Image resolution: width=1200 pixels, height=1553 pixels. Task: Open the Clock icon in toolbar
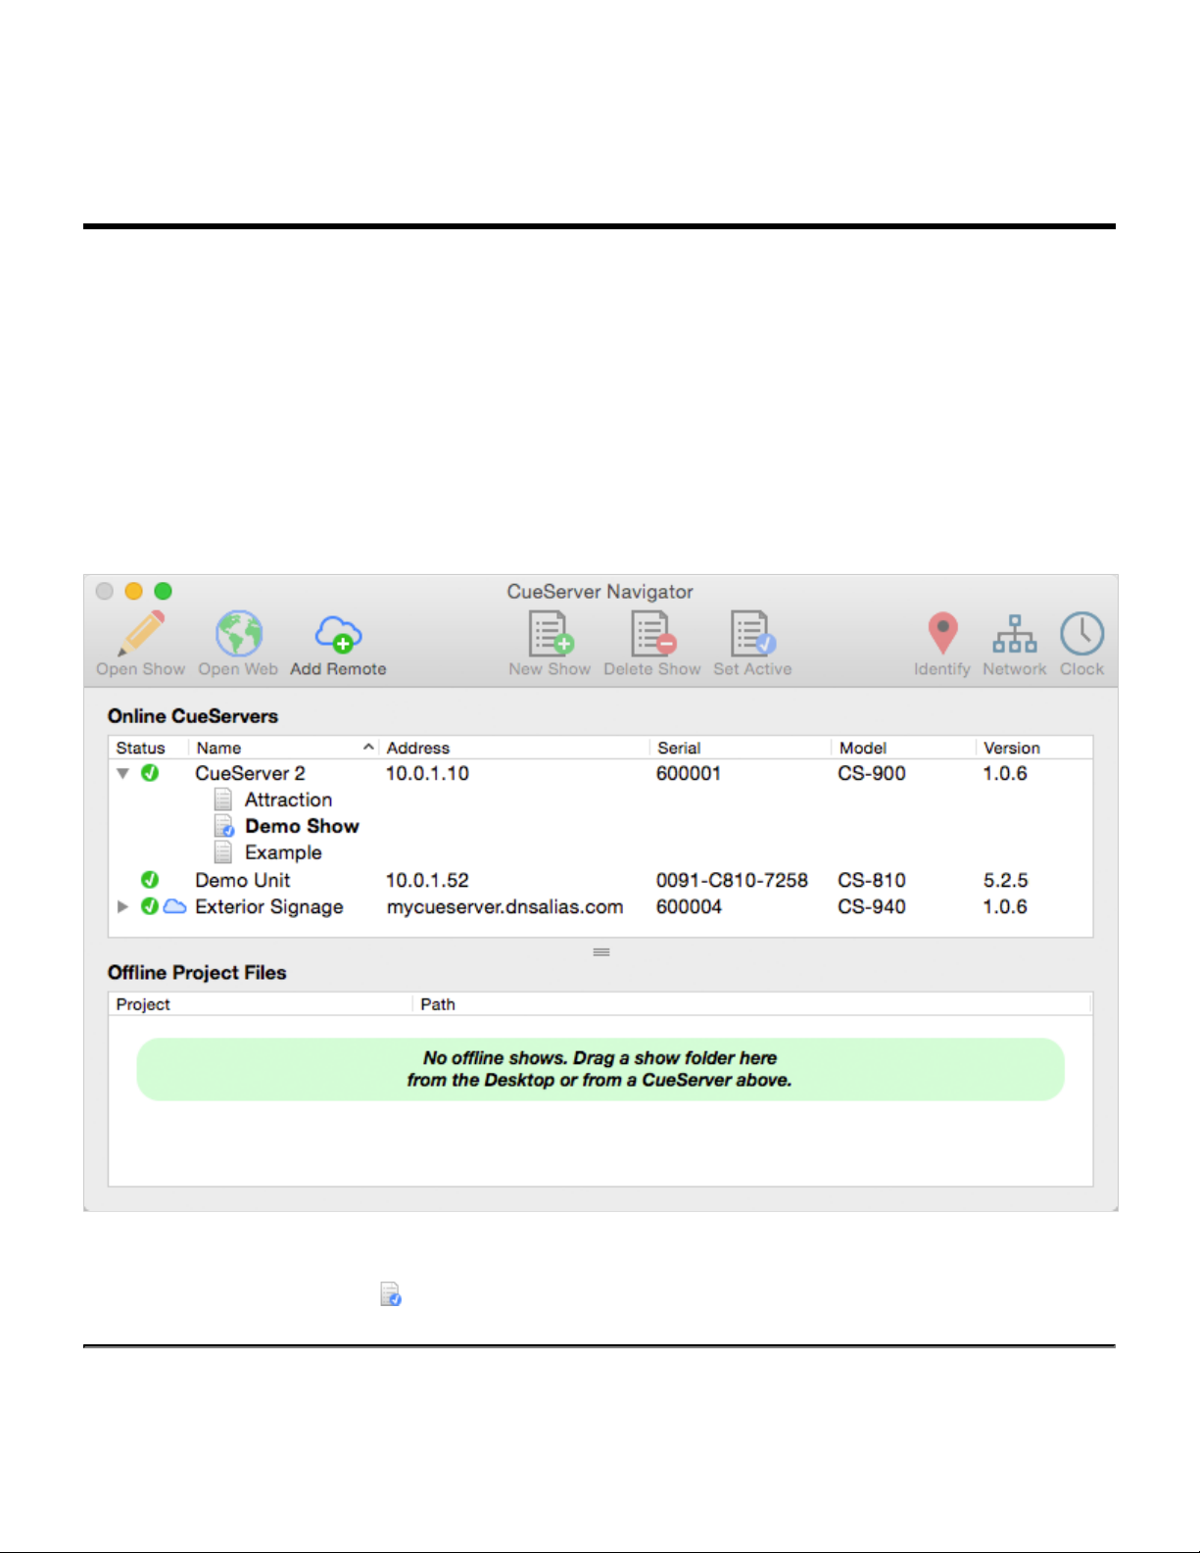tap(1081, 634)
